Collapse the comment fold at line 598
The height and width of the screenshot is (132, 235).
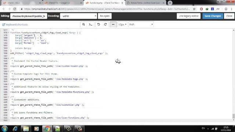[x=8, y=84]
